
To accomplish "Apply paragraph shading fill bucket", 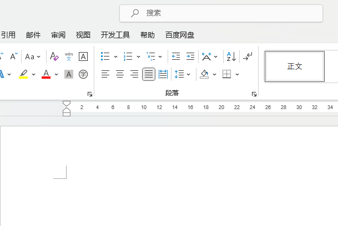I will coord(204,74).
